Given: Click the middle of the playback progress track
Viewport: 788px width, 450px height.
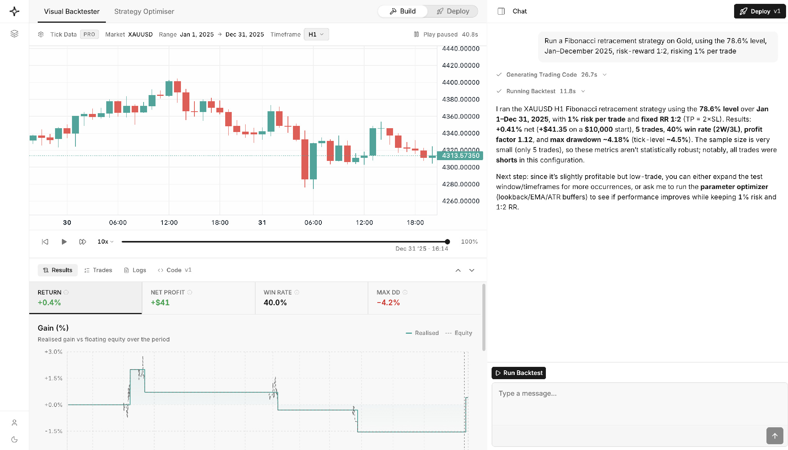Looking at the screenshot, I should pos(284,242).
